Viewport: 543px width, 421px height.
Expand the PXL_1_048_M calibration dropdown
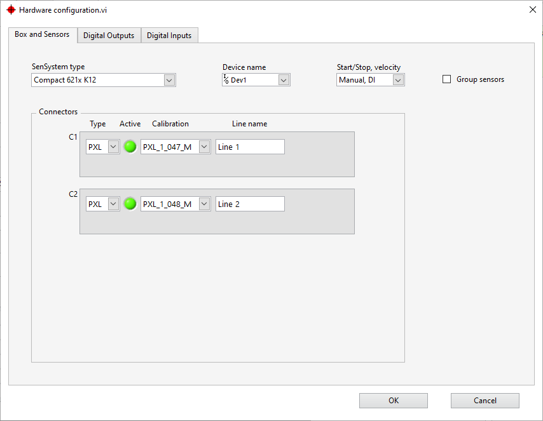(204, 204)
